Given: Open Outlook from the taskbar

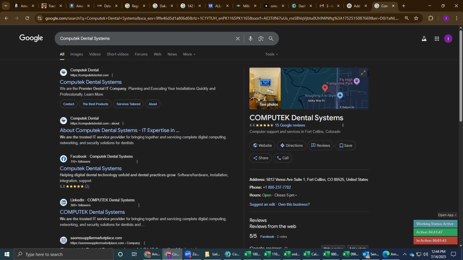Looking at the screenshot, I should [x=371, y=254].
